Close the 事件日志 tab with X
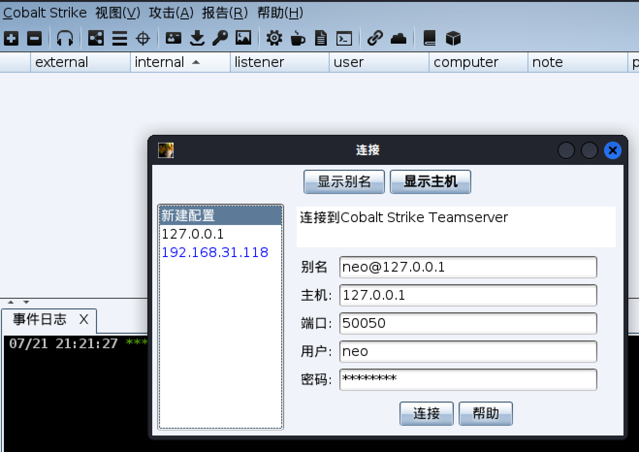This screenshot has height=452, width=639. pos(84,319)
